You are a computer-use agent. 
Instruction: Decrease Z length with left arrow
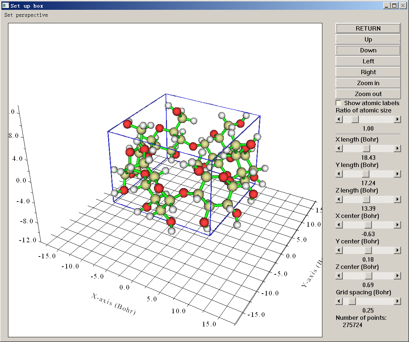point(339,199)
